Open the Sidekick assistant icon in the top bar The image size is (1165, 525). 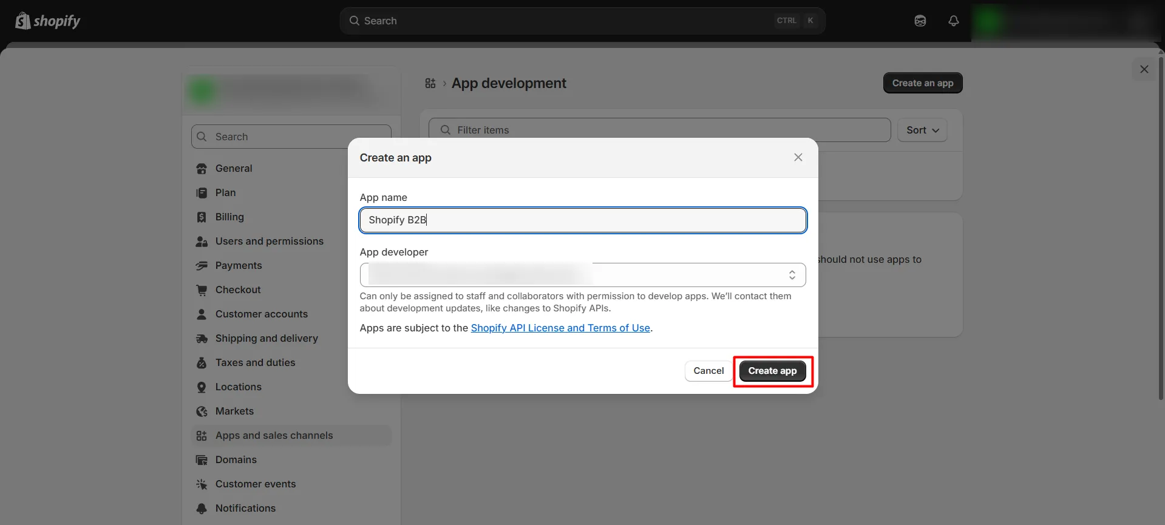(920, 21)
